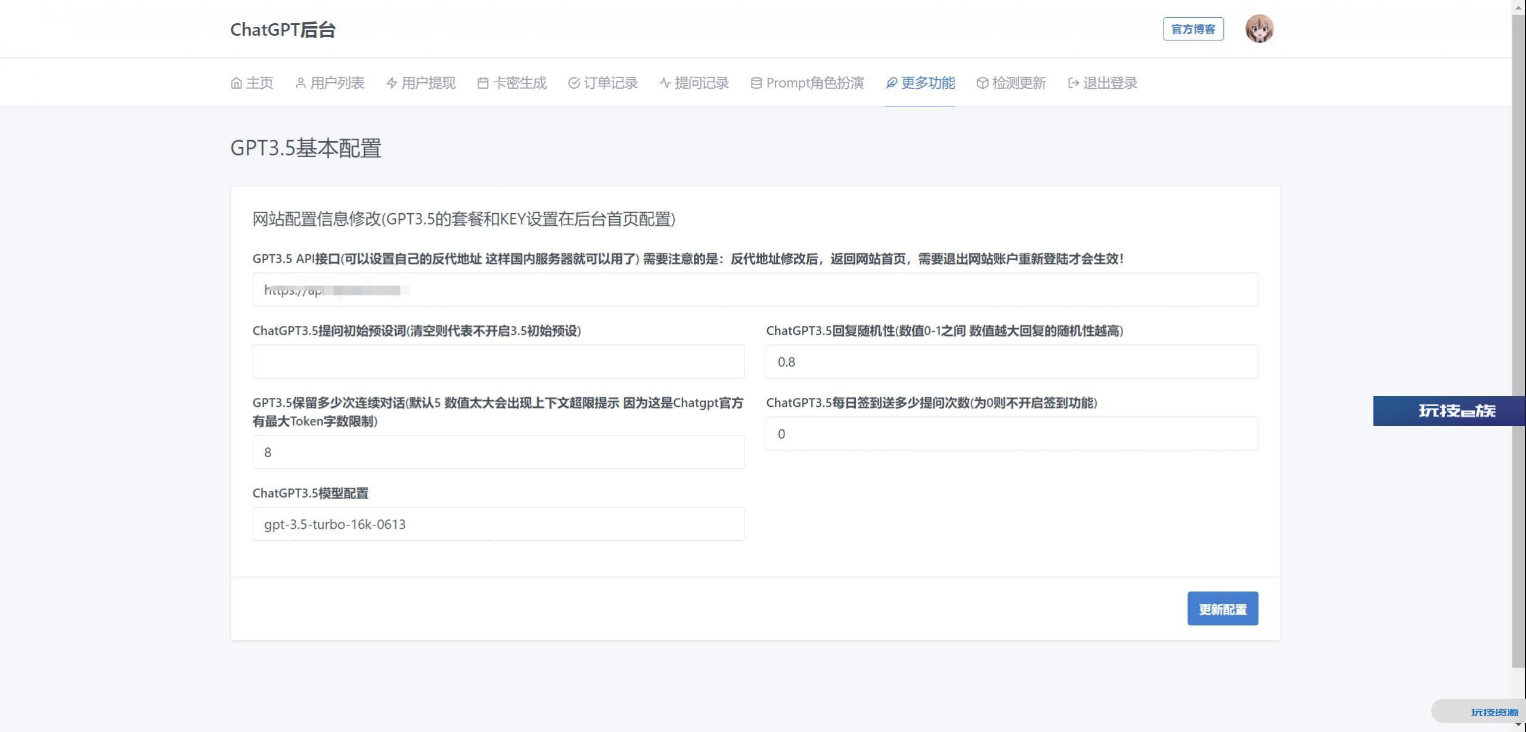Viewport: 1526px width, 732px height.
Task: Click the activity icon beside 提问记录
Action: [665, 83]
